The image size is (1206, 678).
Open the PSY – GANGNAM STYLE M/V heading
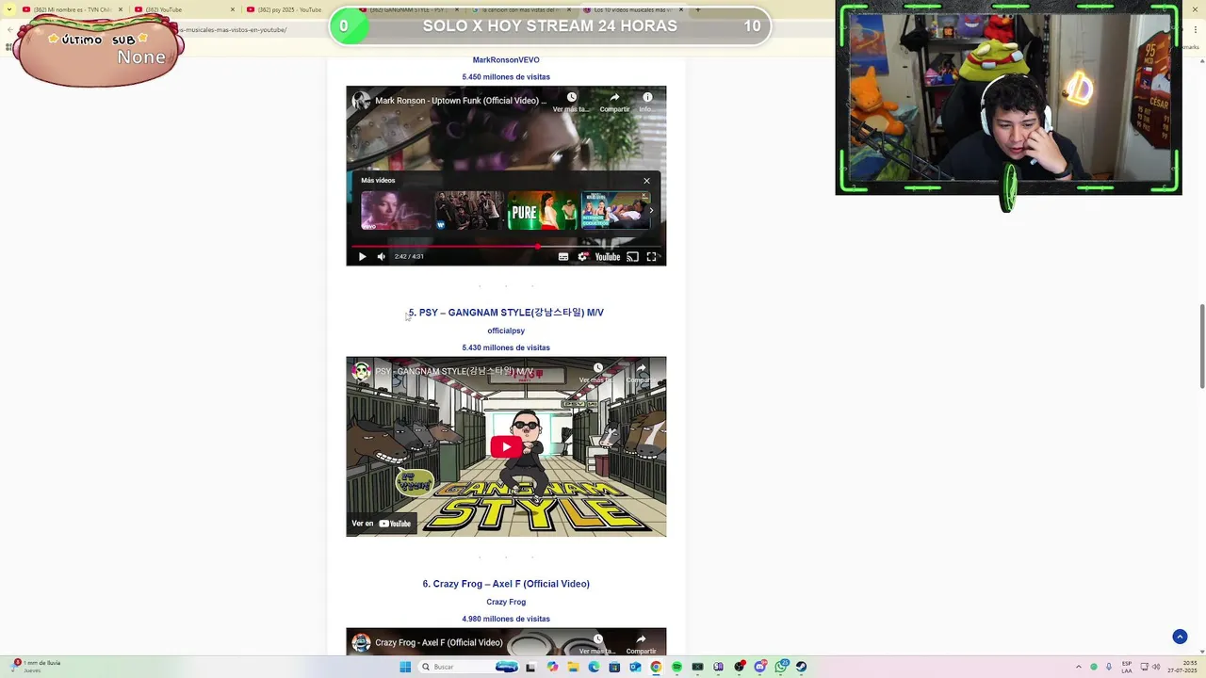point(506,313)
